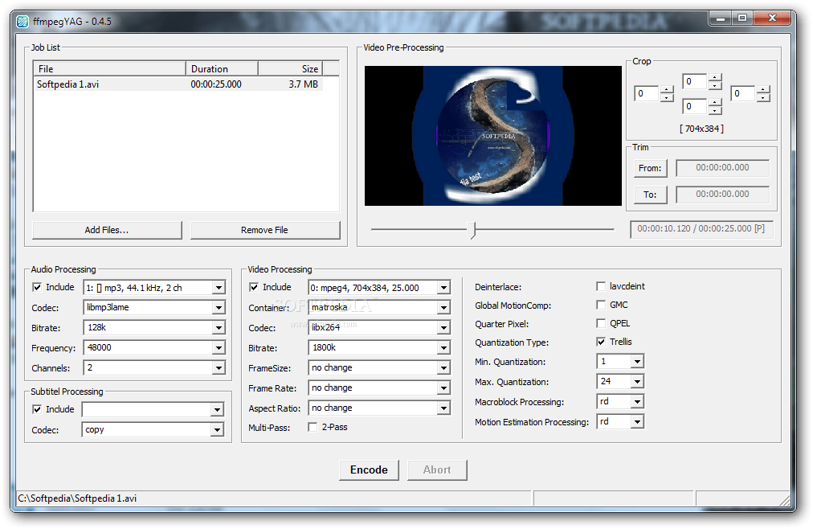Toggle Video Processing Include checkbox
The image size is (813, 529).
pyautogui.click(x=254, y=287)
